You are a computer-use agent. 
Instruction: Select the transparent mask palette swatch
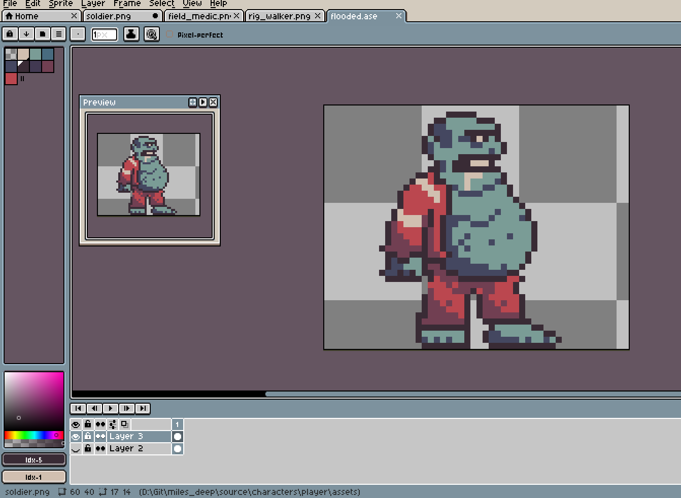coord(11,54)
